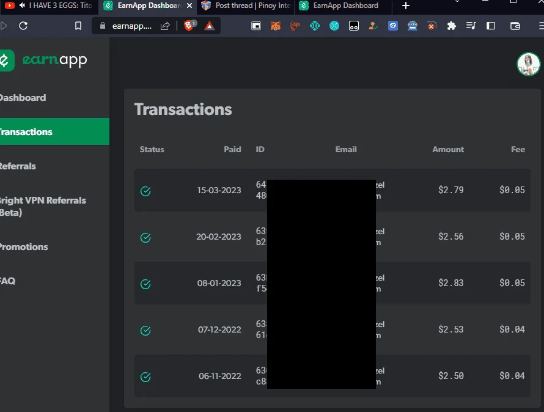Click the Fee column header
The width and height of the screenshot is (544, 412).
click(x=518, y=149)
